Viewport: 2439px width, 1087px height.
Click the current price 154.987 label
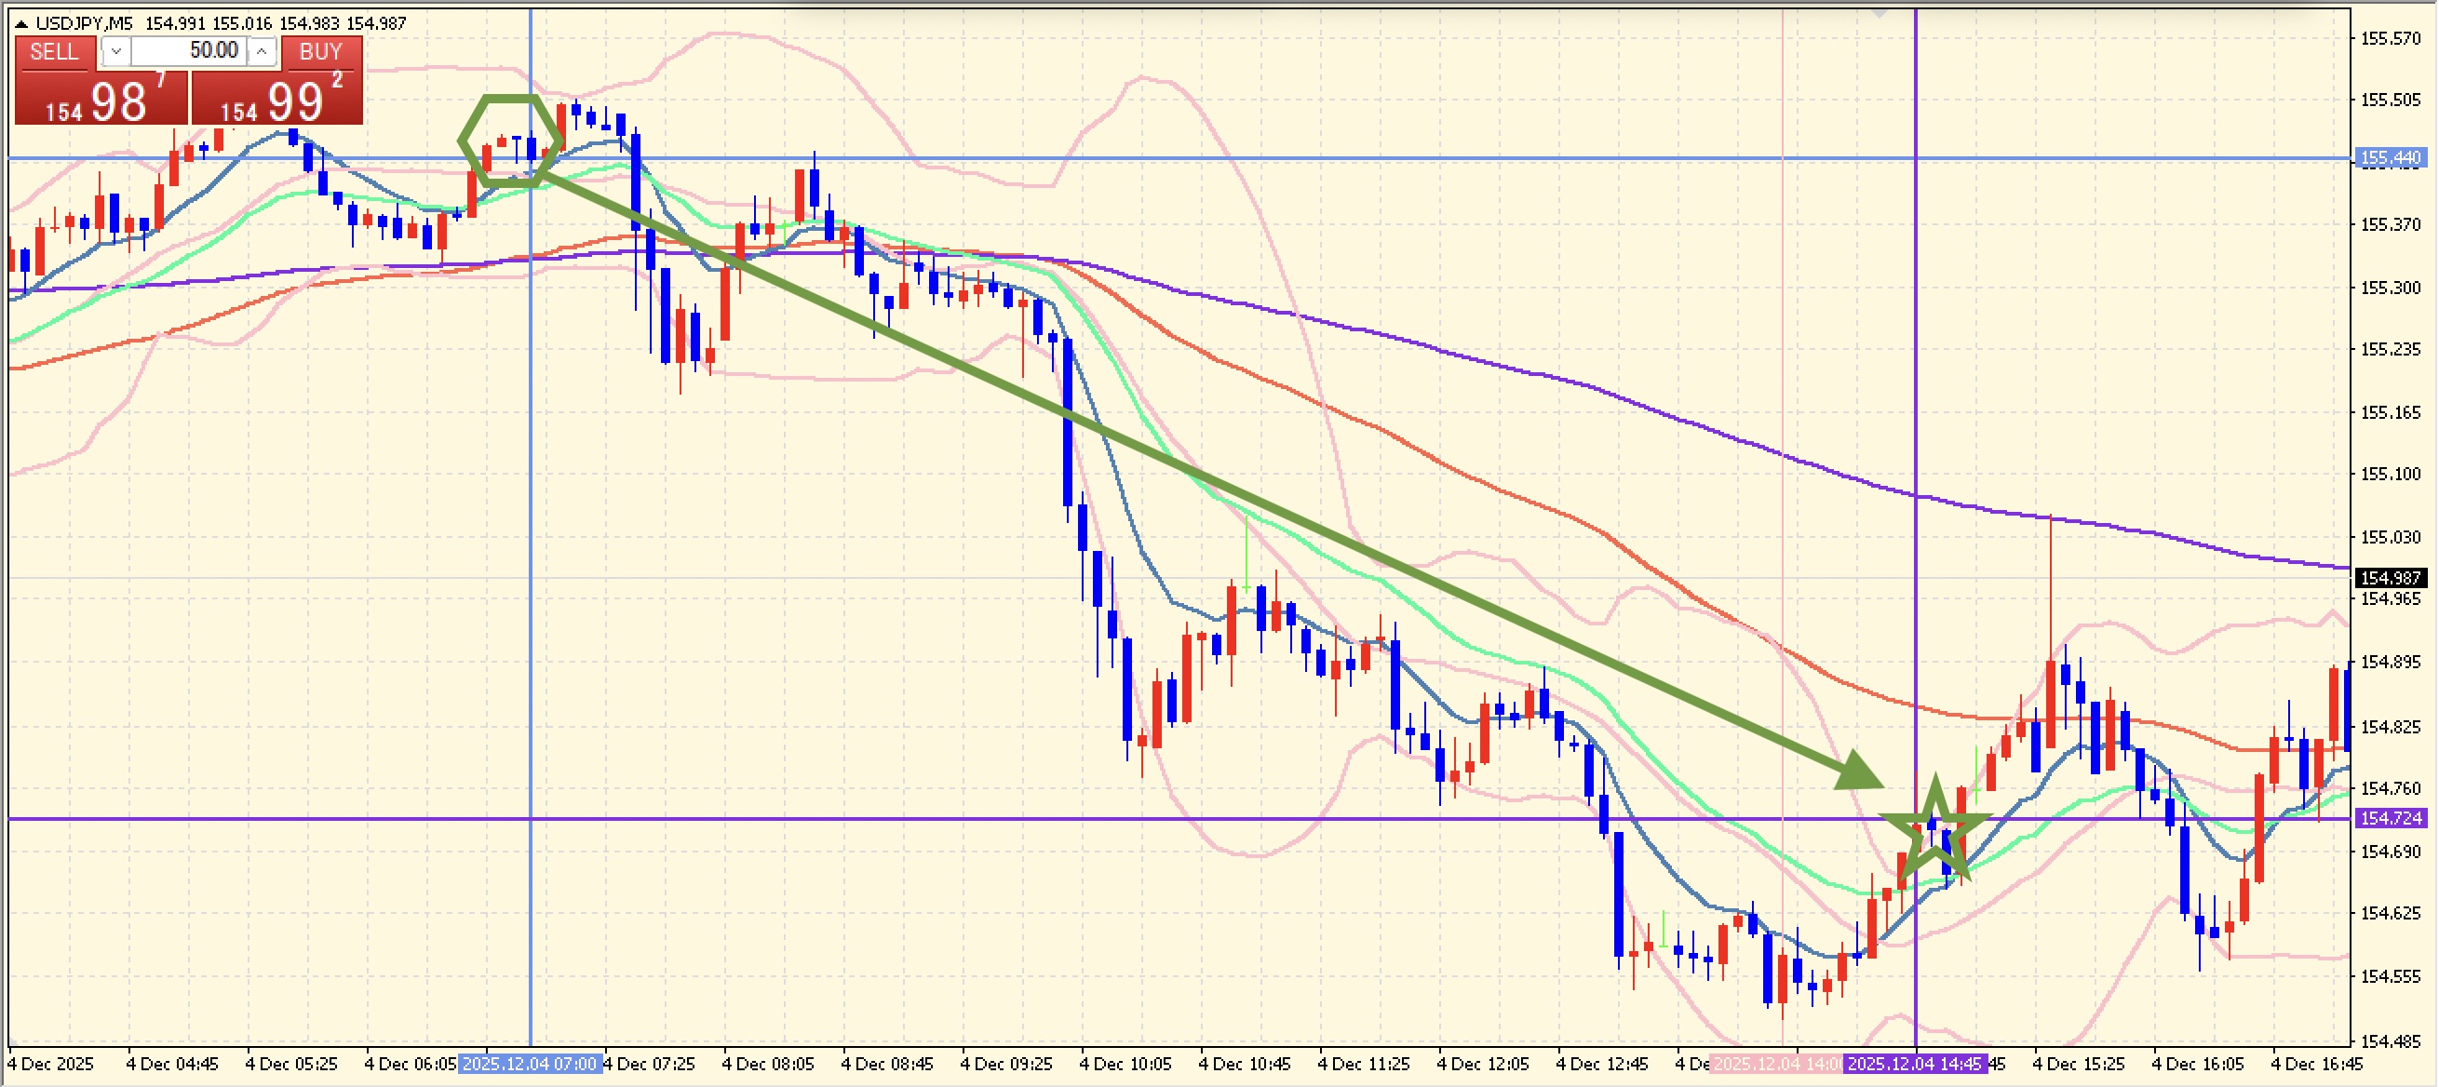click(2390, 578)
